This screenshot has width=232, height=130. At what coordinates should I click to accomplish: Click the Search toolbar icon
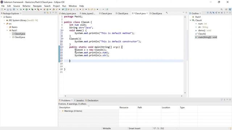click(57, 9)
